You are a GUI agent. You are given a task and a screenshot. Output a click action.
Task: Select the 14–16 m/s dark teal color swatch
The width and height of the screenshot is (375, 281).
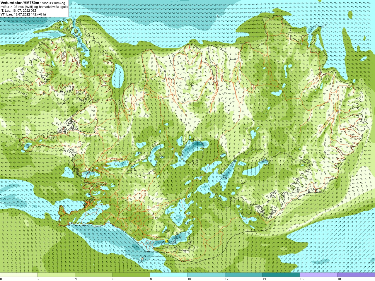tap(281, 275)
